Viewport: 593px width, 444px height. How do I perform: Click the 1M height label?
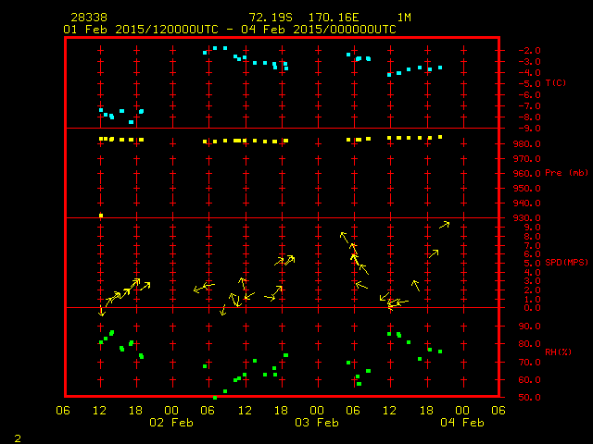tap(404, 18)
